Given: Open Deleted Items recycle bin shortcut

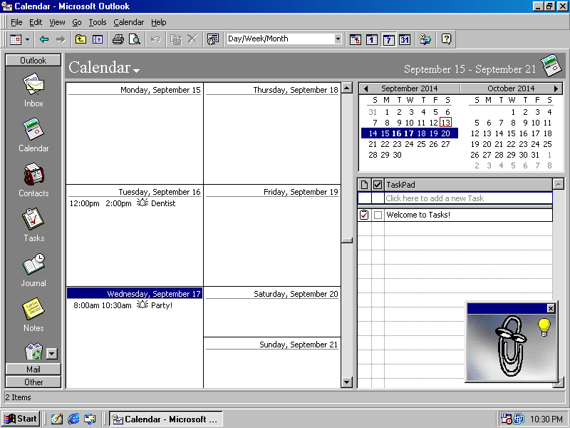Looking at the screenshot, I should 33,351.
